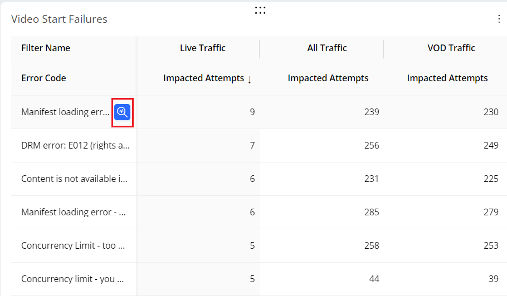Viewport: 507px width, 296px height.
Task: Open the widget three-dot options menu
Action: (499, 19)
